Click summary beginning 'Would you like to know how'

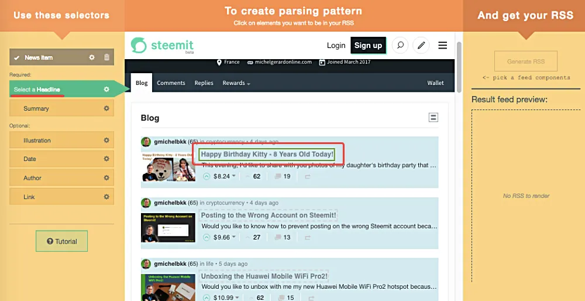click(x=319, y=226)
